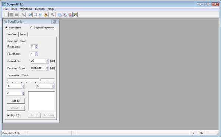Open the Help menu
Screen dimensions: 221x137
click(50, 9)
